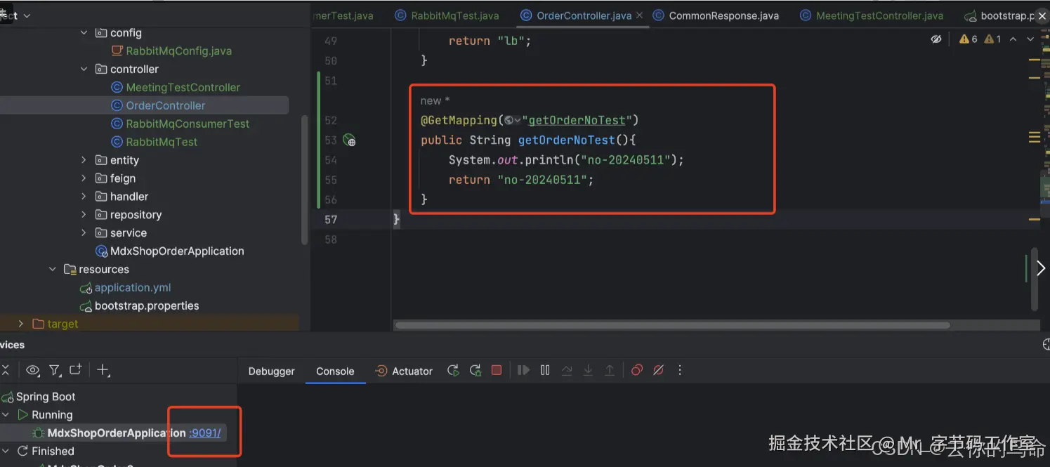Select bootstrap.properties in project tree
Image resolution: width=1050 pixels, height=467 pixels.
click(x=139, y=306)
